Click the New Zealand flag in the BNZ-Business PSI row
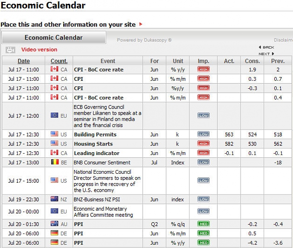Image resolution: width=293 pixels, height=248 pixels. (54, 199)
